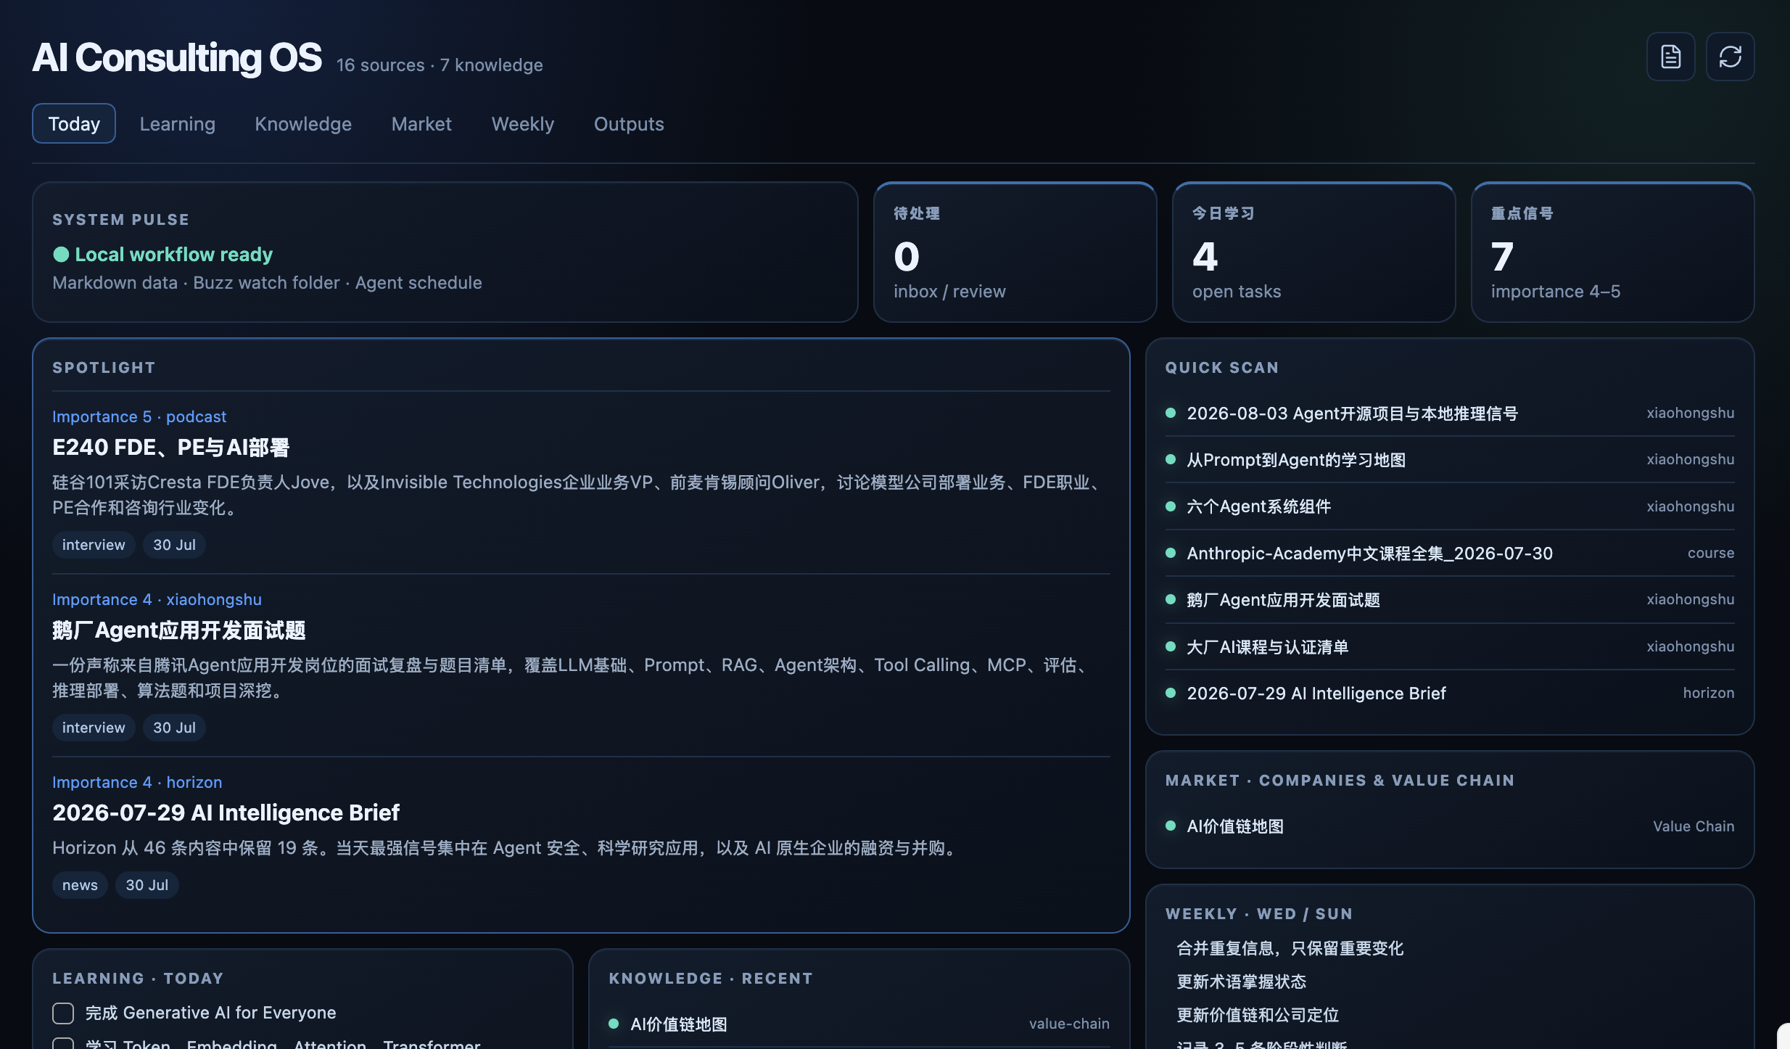Click weekly item 合并重复信息，只保留重要变化
The image size is (1790, 1049).
pyautogui.click(x=1290, y=948)
